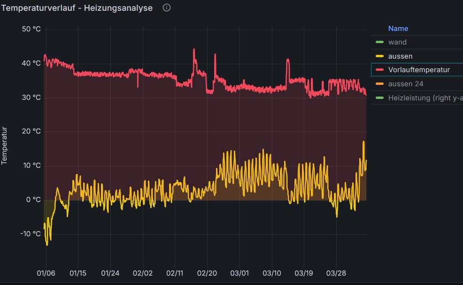
Task: Toggle the aussen series in legend
Action: tap(400, 56)
